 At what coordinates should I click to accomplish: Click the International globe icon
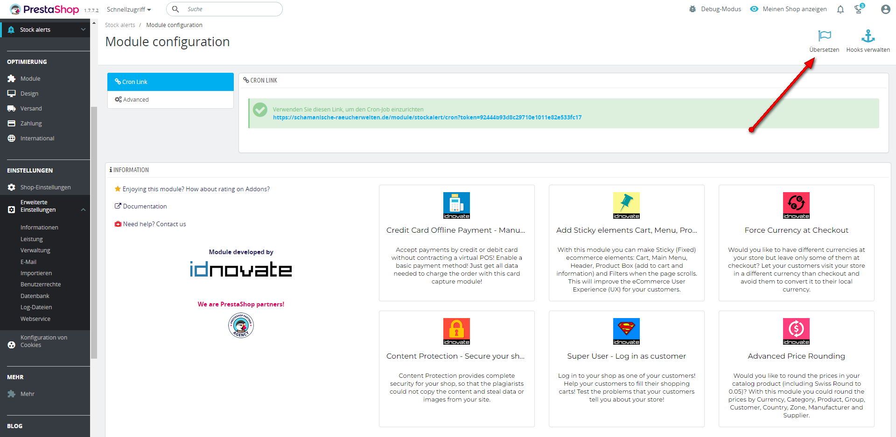point(12,139)
